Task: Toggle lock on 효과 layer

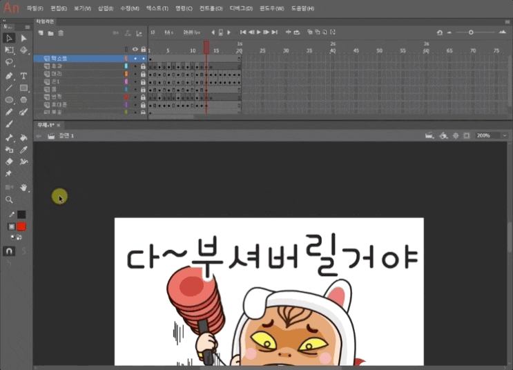Action: (143, 66)
